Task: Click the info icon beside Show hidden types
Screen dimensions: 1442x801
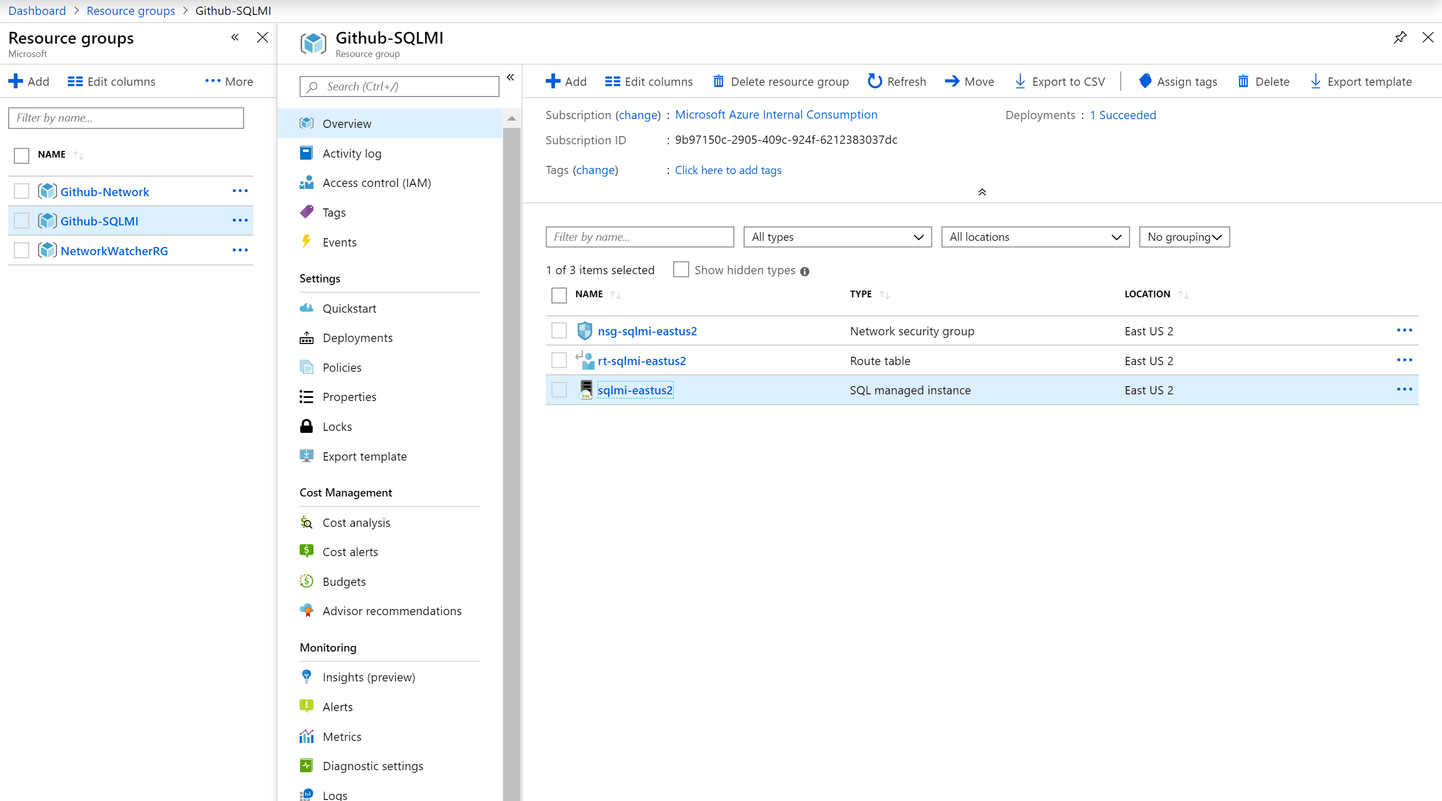Action: pos(804,271)
